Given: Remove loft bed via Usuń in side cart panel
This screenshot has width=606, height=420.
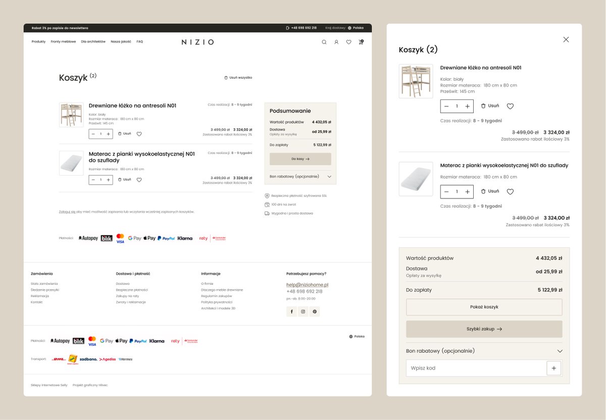Looking at the screenshot, I should 490,106.
